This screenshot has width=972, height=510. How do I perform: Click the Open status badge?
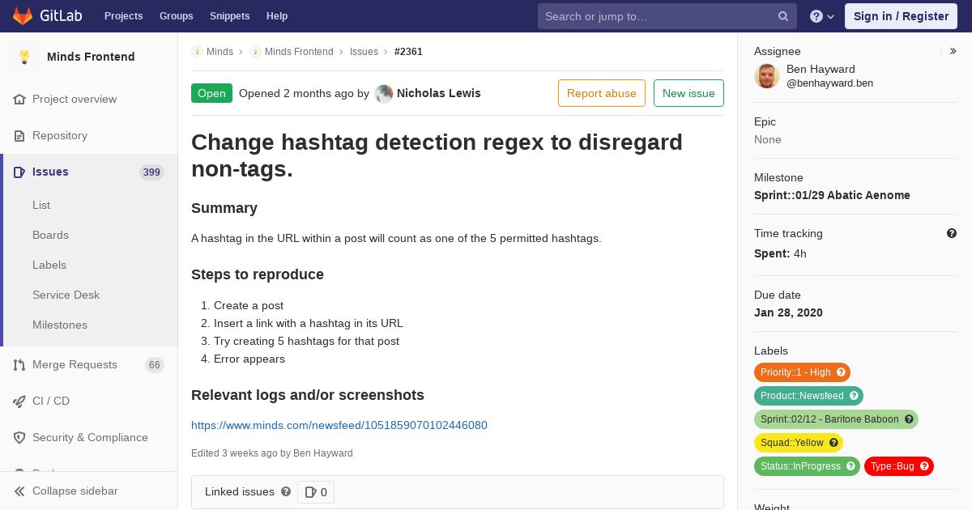pos(211,93)
